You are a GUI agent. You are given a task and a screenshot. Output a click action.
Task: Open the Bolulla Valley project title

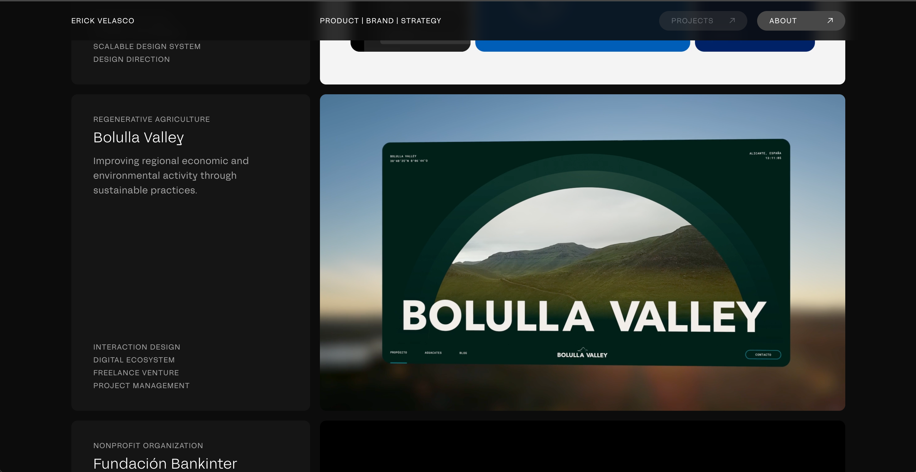click(x=138, y=137)
